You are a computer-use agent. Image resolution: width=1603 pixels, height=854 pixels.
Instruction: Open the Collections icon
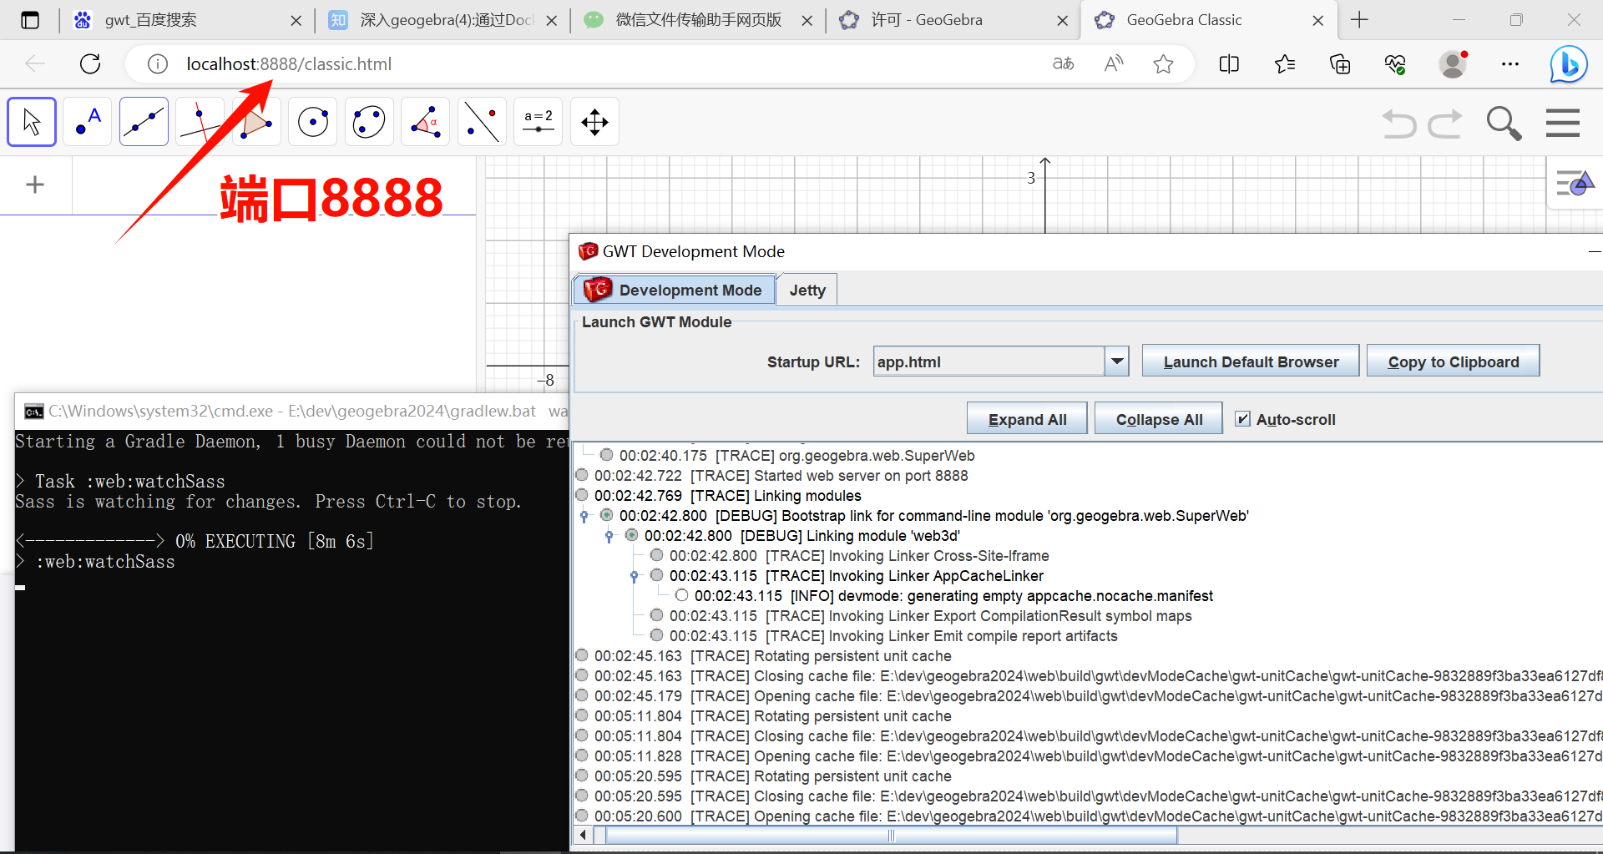point(1340,63)
